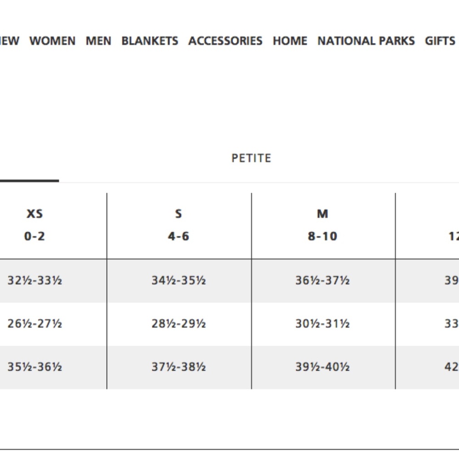Image resolution: width=459 pixels, height=459 pixels.
Task: Go to the BLANKETS menu
Action: pos(150,41)
